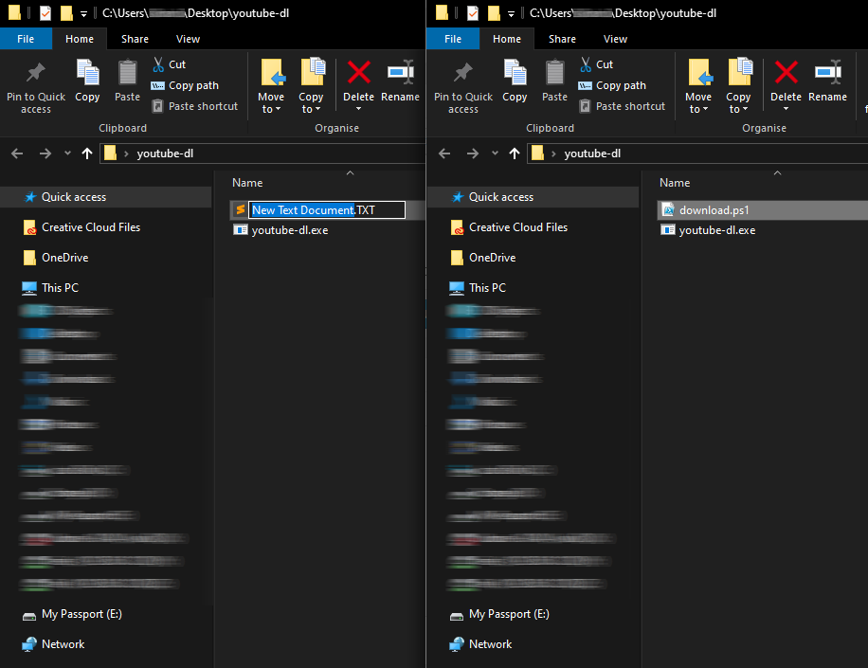Expand recent locations chevron in the left window
This screenshot has height=668, width=868.
(67, 153)
